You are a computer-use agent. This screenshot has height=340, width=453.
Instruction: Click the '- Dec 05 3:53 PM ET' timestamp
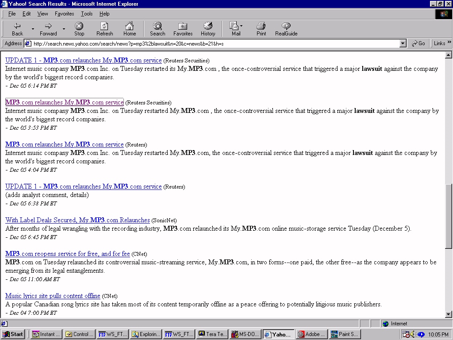click(31, 128)
